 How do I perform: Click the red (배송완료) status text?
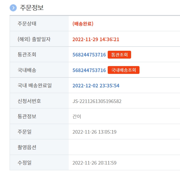pyautogui.click(x=83, y=24)
